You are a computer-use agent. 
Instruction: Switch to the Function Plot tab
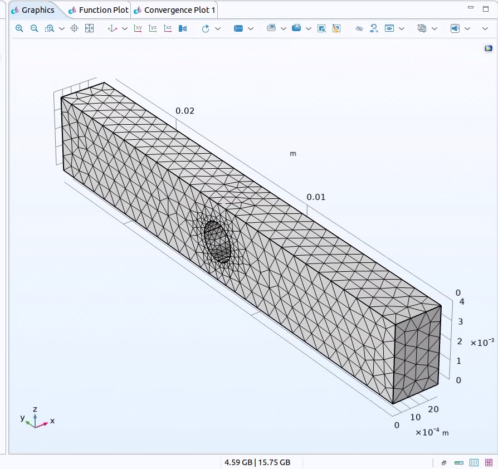pyautogui.click(x=98, y=10)
